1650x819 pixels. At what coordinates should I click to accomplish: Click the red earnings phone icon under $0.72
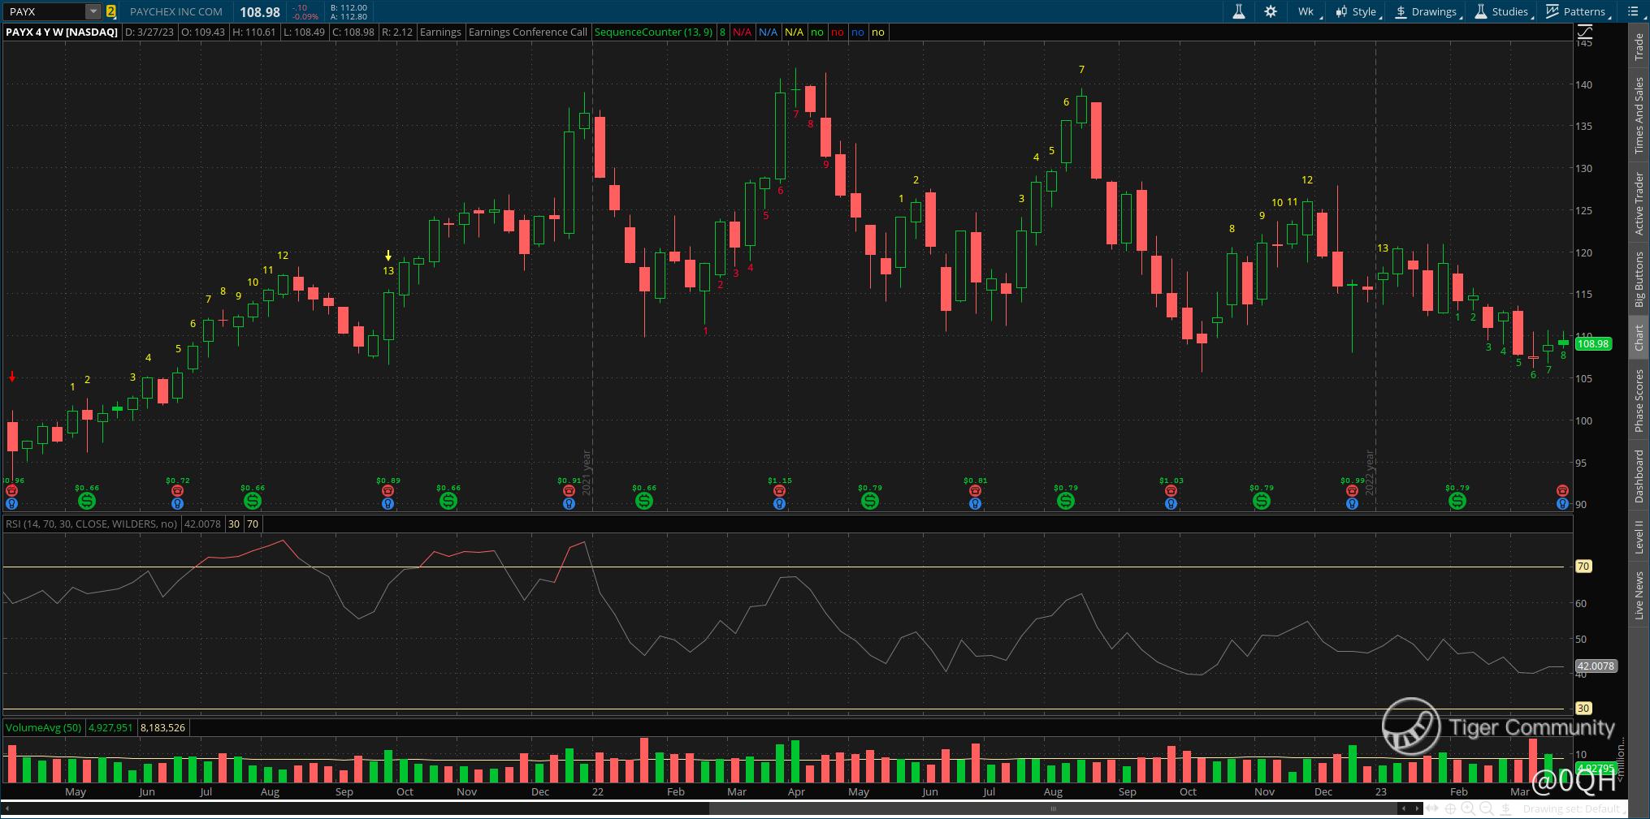[177, 491]
